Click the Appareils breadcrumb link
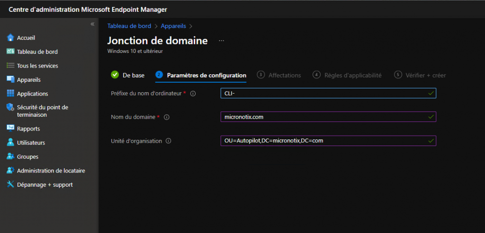This screenshot has height=233, width=485. (173, 26)
